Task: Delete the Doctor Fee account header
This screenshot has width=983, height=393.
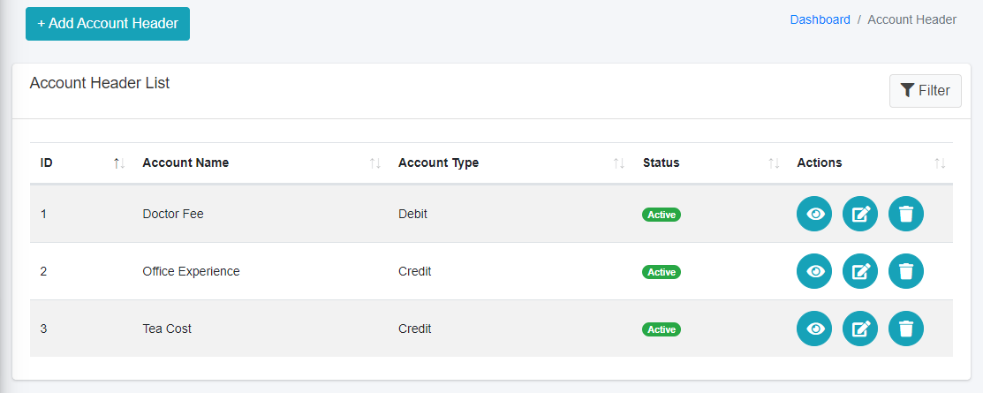Action: [906, 214]
